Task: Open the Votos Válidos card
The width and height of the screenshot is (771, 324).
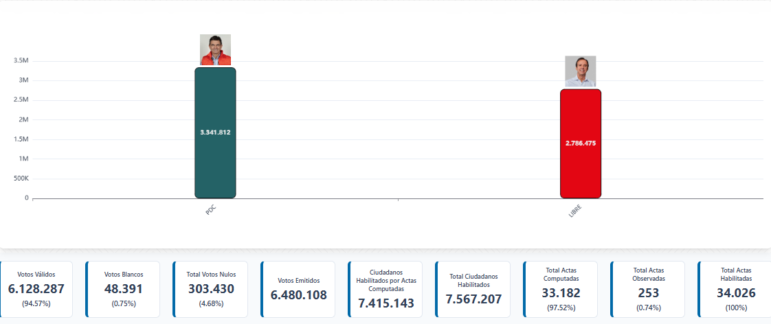Action: pyautogui.click(x=37, y=289)
